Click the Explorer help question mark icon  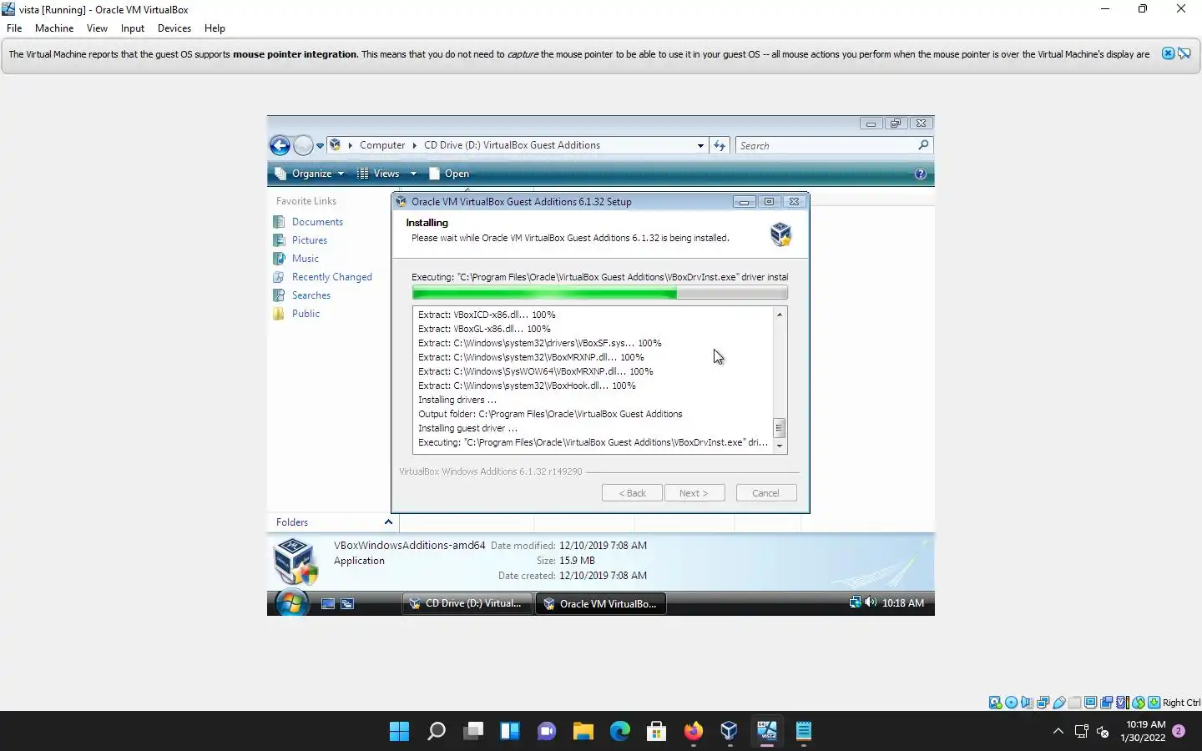[920, 174]
